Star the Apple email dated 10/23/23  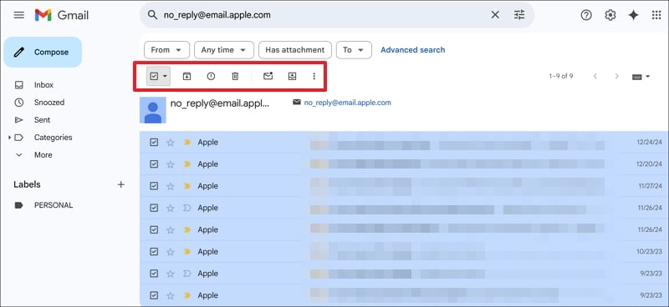[171, 252]
